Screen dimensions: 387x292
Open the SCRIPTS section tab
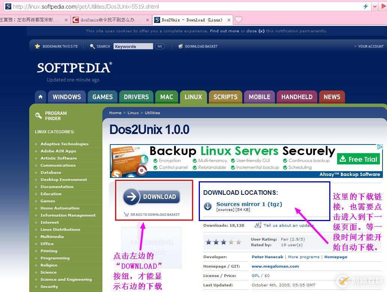tap(225, 97)
